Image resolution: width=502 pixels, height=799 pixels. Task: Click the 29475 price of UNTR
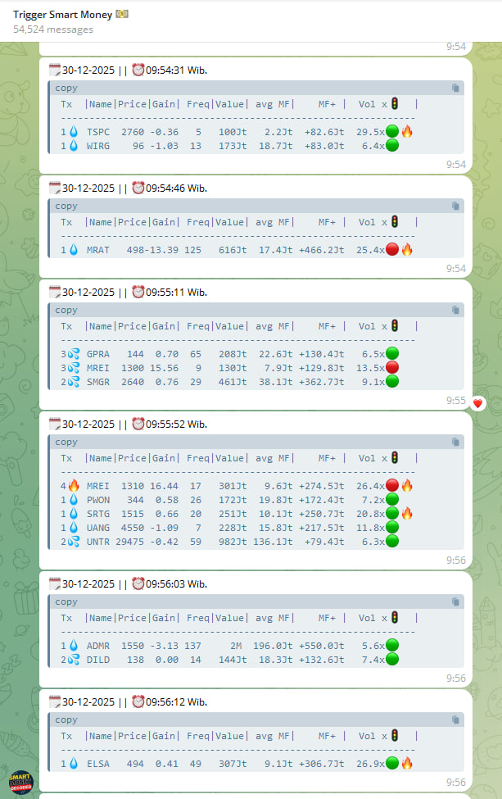pos(130,543)
